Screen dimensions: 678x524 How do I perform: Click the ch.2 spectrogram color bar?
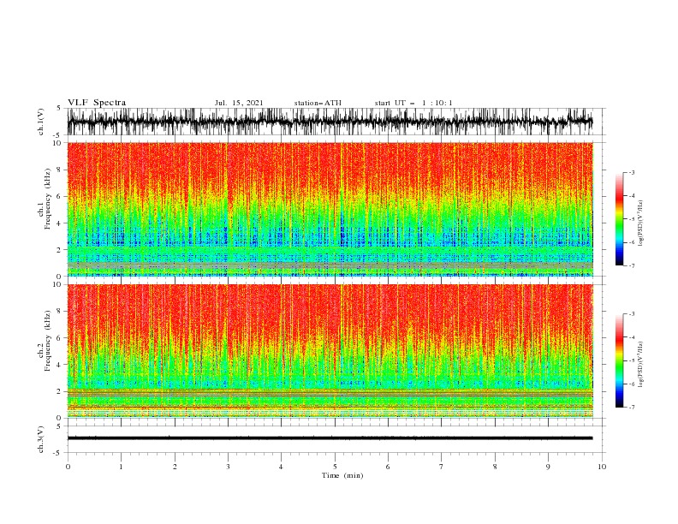(x=619, y=360)
